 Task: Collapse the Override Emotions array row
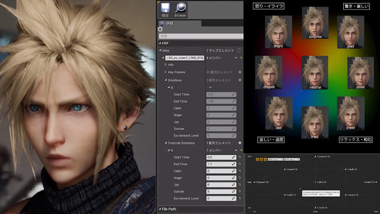click(x=166, y=143)
